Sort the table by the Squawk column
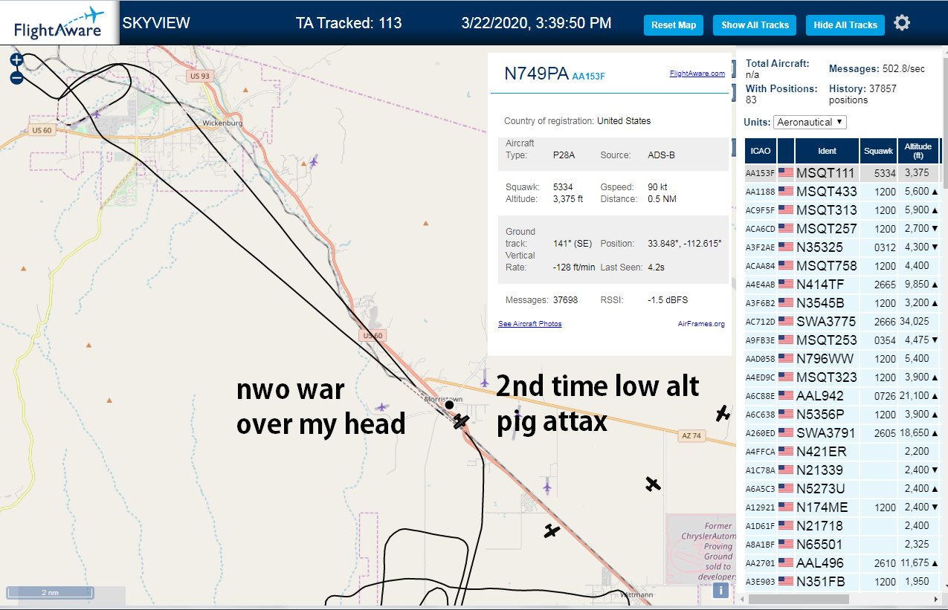This screenshot has width=948, height=610. point(878,151)
